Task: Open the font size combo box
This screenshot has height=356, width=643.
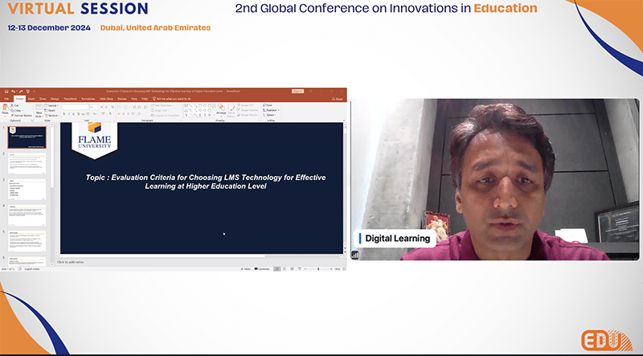Action: [94, 107]
